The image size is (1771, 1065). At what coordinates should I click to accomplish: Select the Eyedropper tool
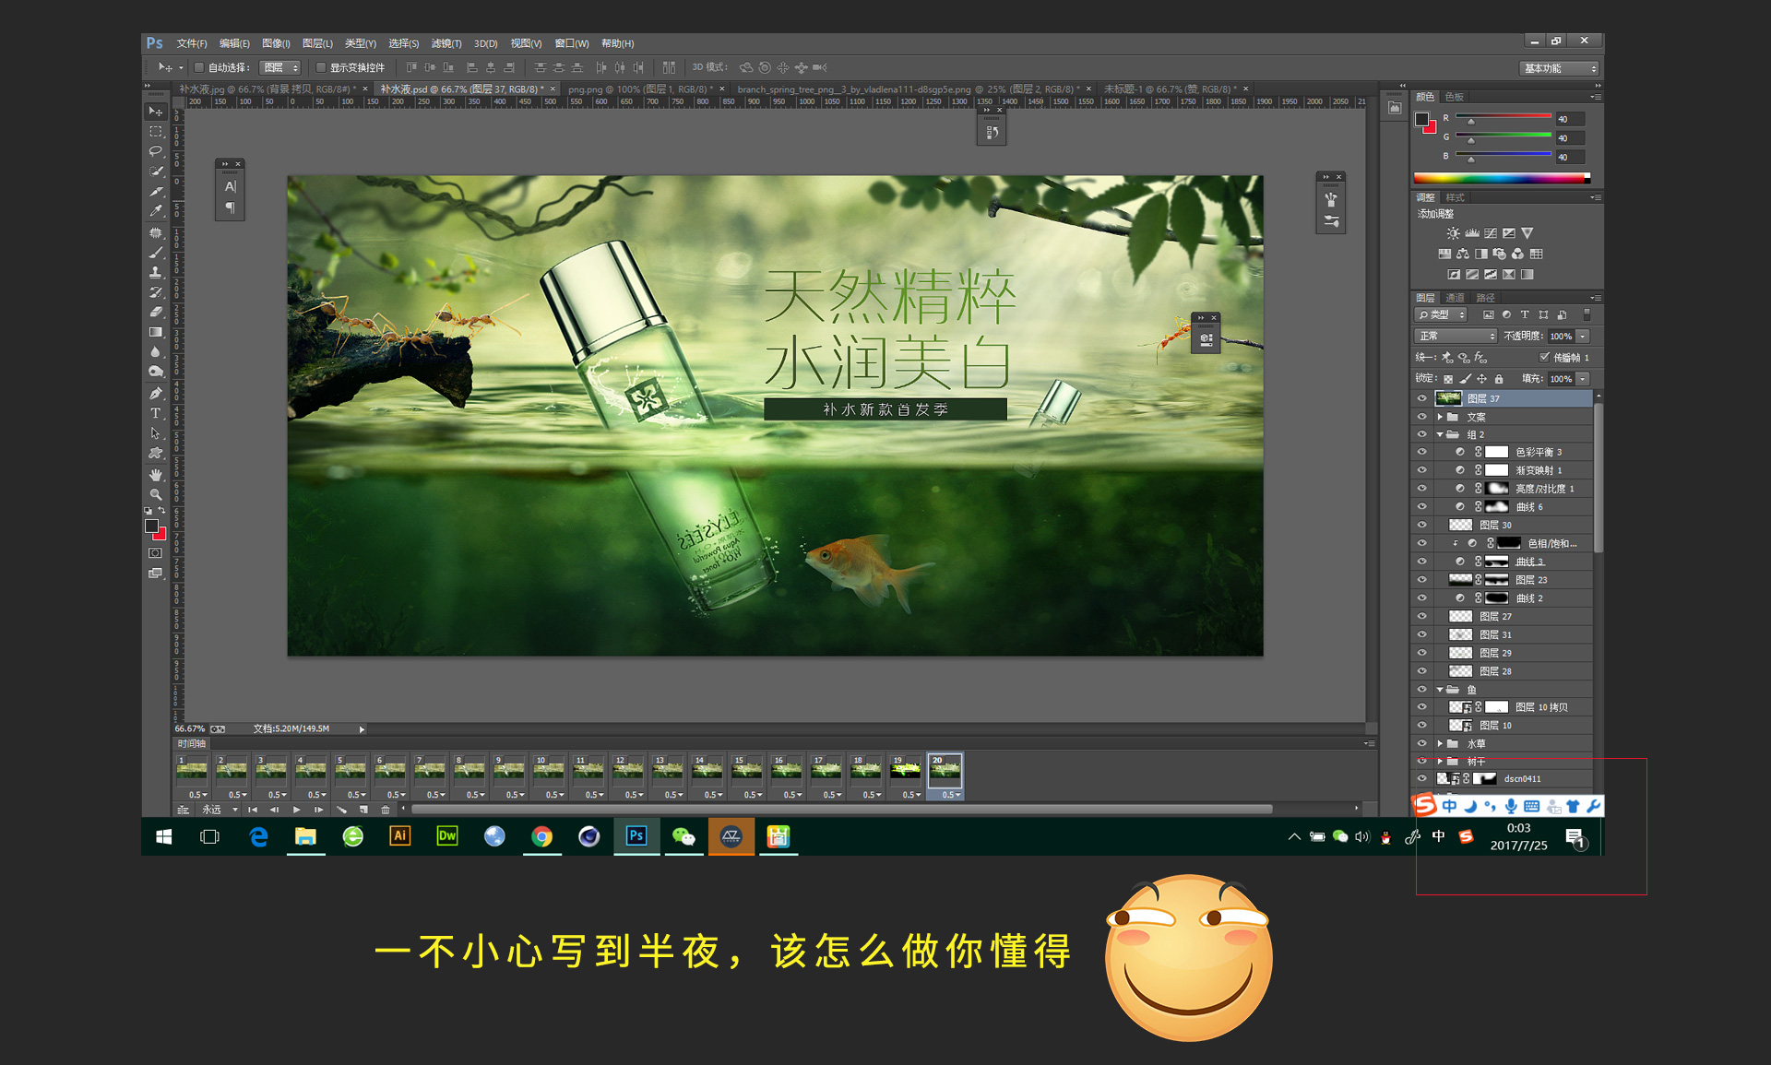(x=155, y=211)
